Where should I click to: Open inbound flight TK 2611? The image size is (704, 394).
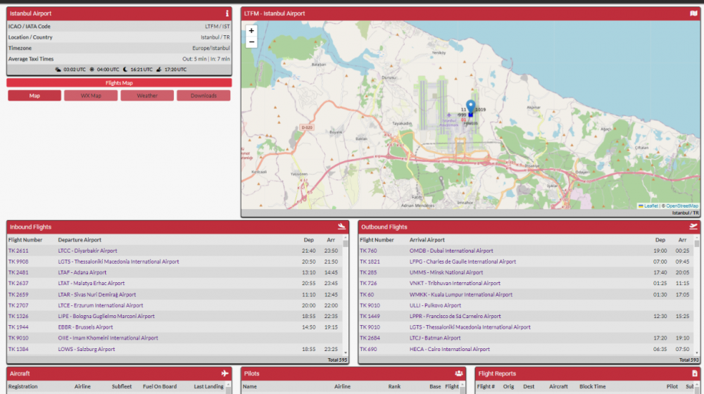point(19,250)
